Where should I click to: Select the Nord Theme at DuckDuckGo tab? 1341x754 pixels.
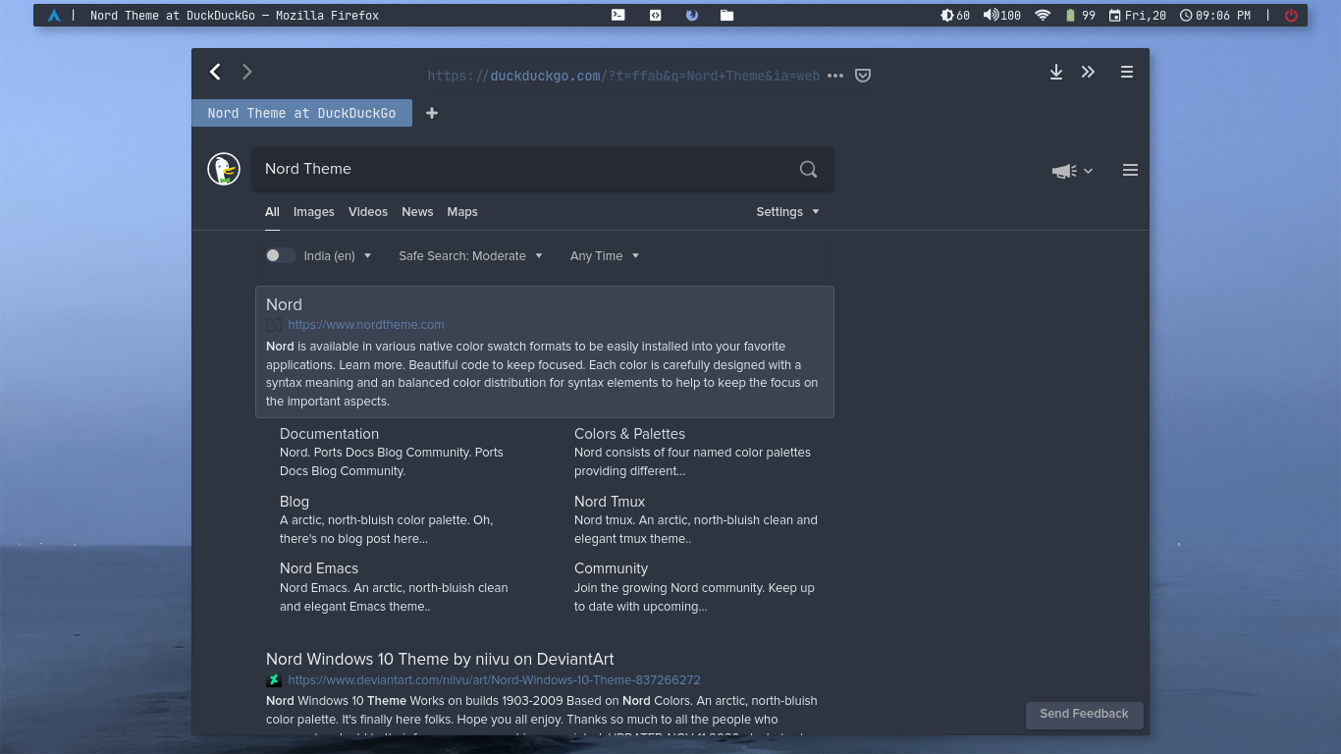point(302,113)
